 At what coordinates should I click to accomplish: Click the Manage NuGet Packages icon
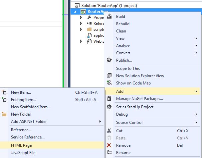click(x=109, y=98)
